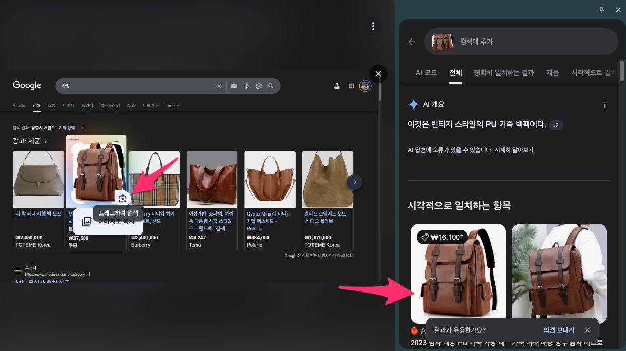Click the side panel scrollbar
Screen dimensions: 626x351
click(x=622, y=71)
